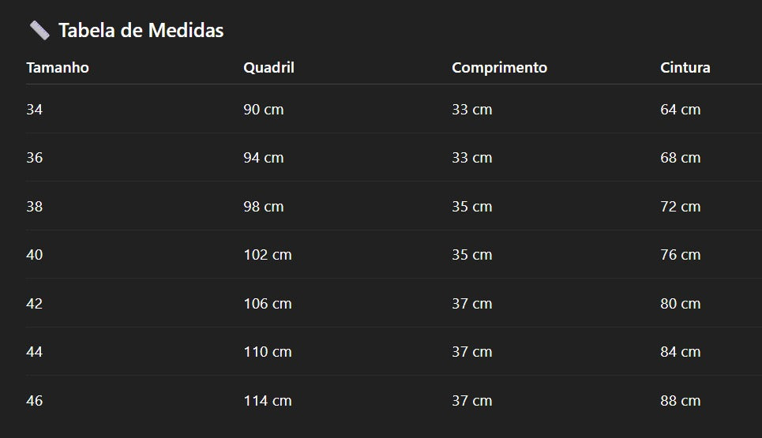Click the 80 cm Cintura value
Viewport: 762px width, 438px height.
pos(680,304)
